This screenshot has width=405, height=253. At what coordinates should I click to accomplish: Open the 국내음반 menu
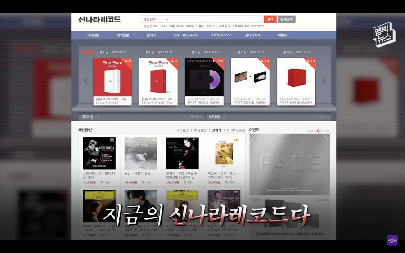pos(93,35)
